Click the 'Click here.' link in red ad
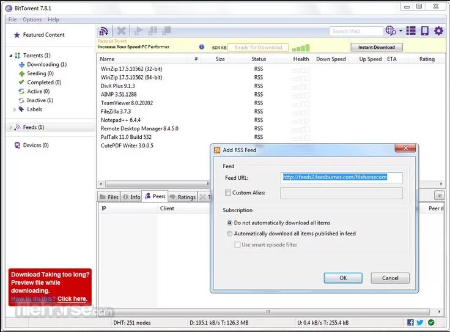This screenshot has width=450, height=332. [72, 299]
